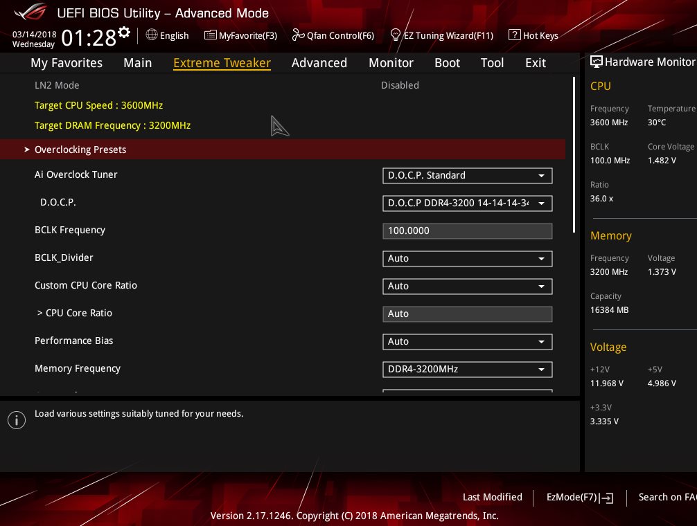Click the CPU temperature value 30°C
This screenshot has height=526, width=697.
click(657, 123)
